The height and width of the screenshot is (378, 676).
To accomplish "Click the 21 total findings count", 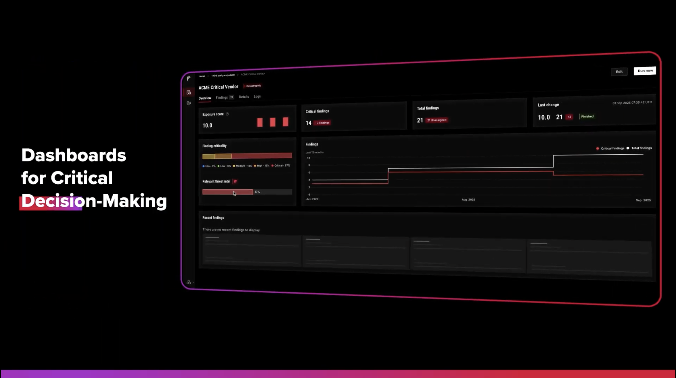I will [420, 120].
